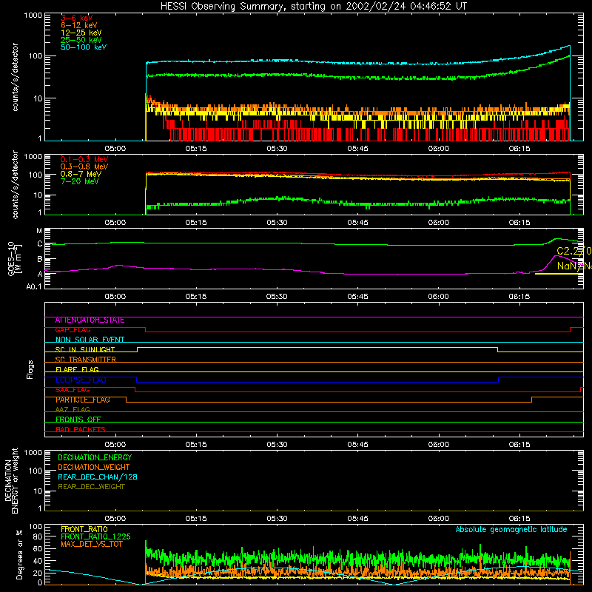
Task: Select '06:15' time tick under Flags panel
Action: tap(519, 445)
